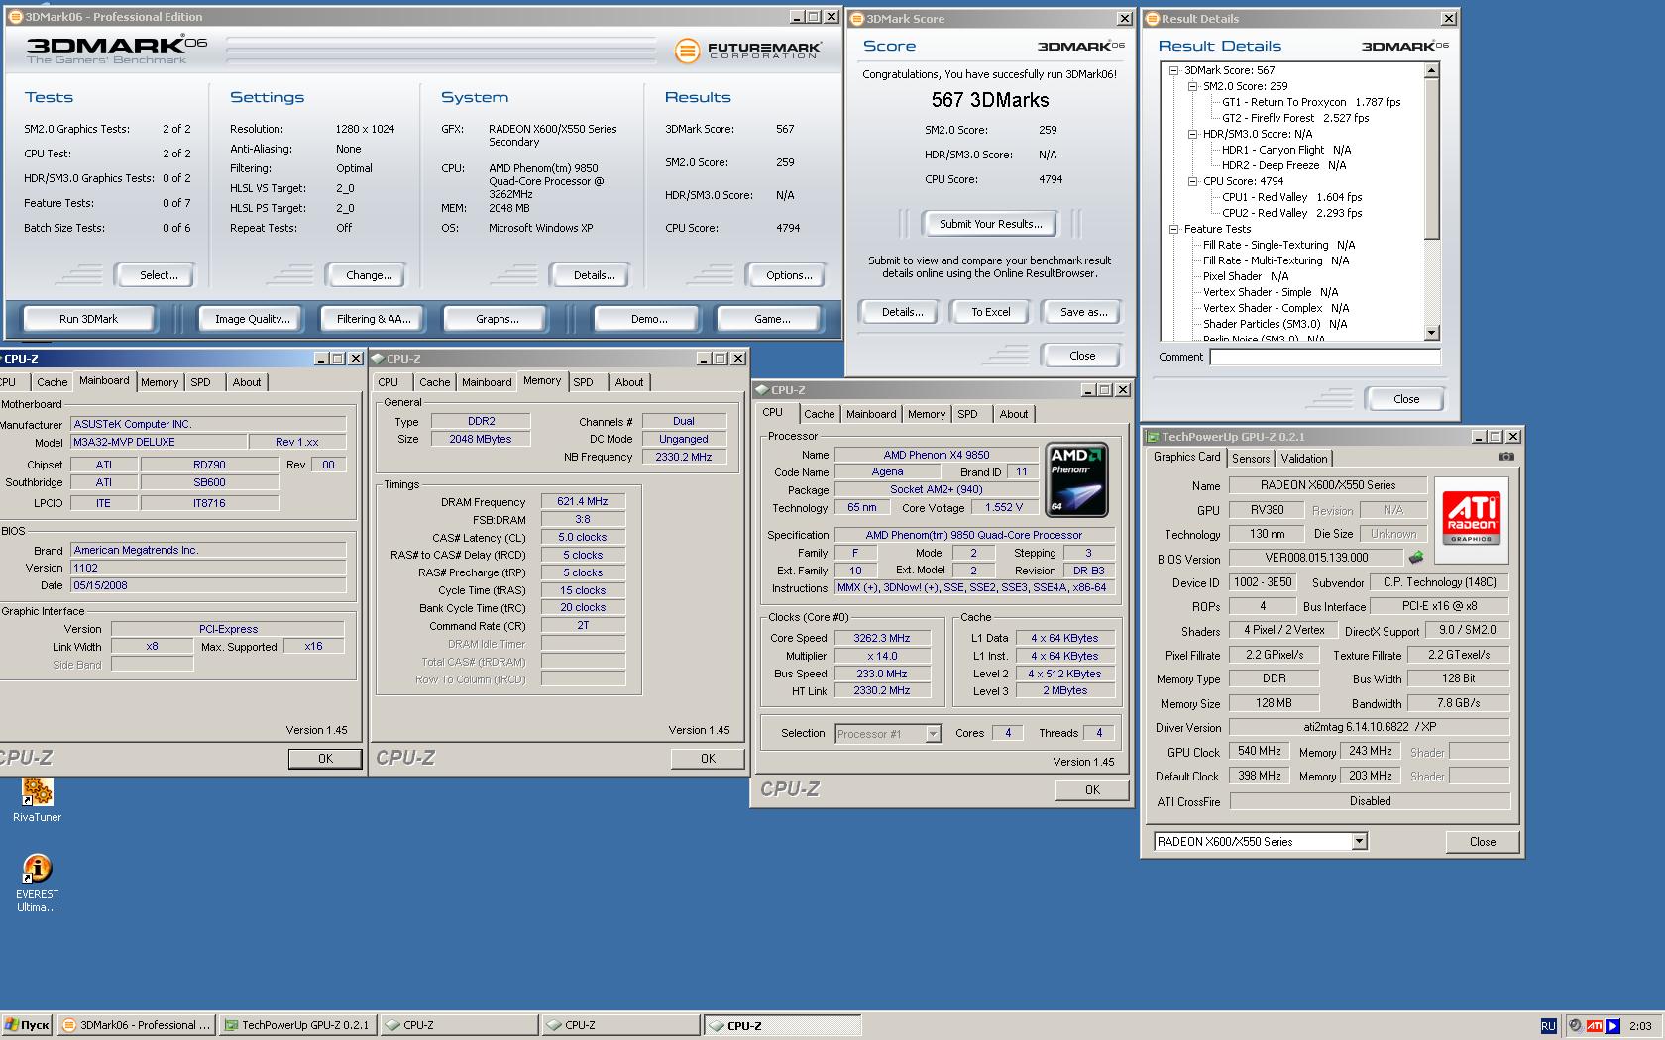Image resolution: width=1665 pixels, height=1040 pixels.
Task: Click the Run 3DMark button
Action: point(88,319)
